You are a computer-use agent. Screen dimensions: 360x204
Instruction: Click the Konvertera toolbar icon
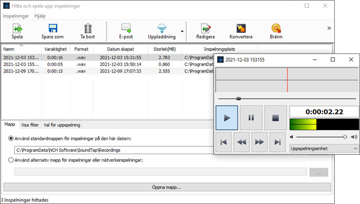tap(241, 28)
